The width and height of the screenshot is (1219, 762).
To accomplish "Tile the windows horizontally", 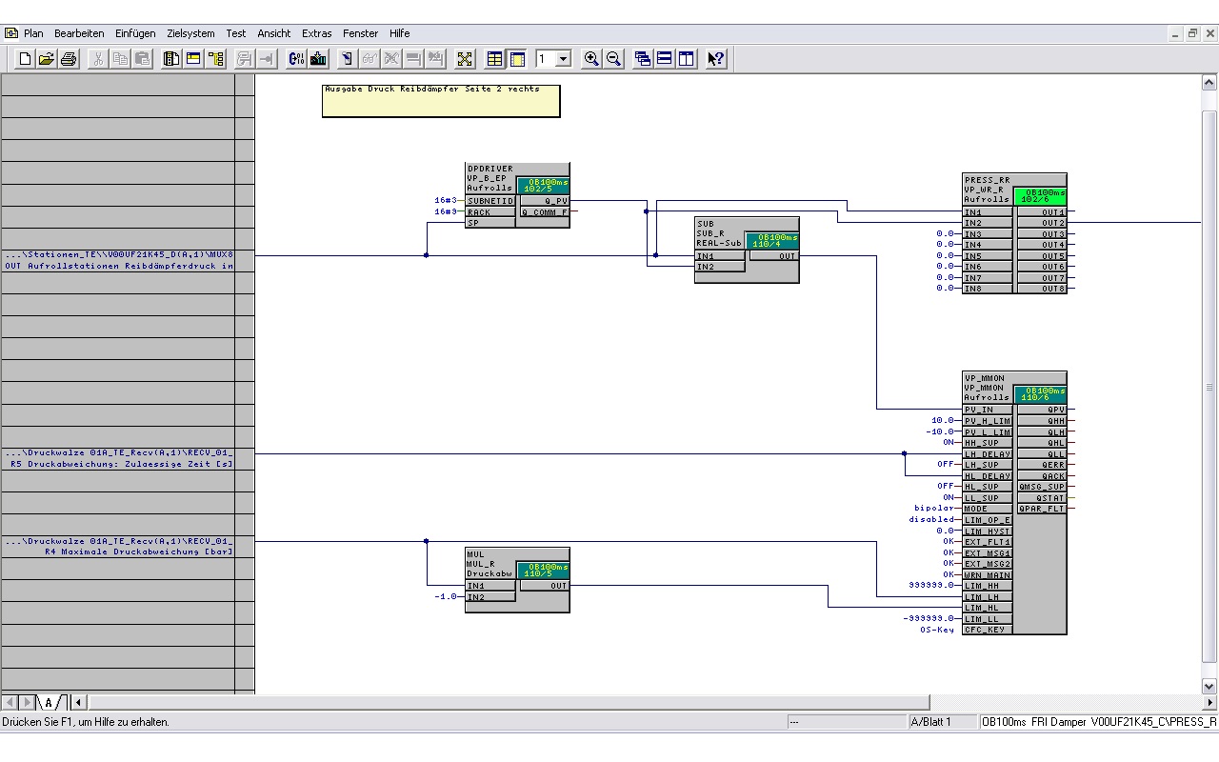I will [665, 58].
